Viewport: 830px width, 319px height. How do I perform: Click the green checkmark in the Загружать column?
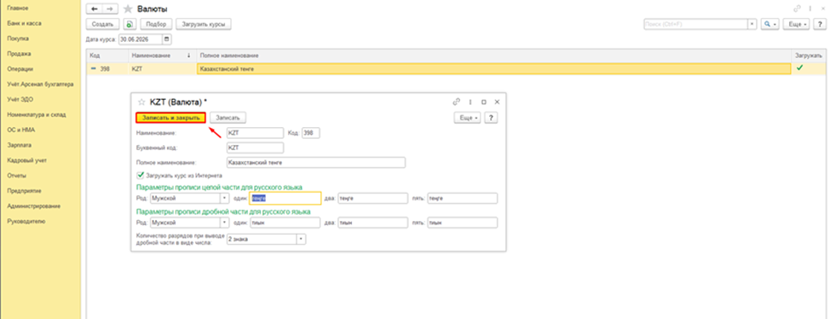[x=800, y=68]
